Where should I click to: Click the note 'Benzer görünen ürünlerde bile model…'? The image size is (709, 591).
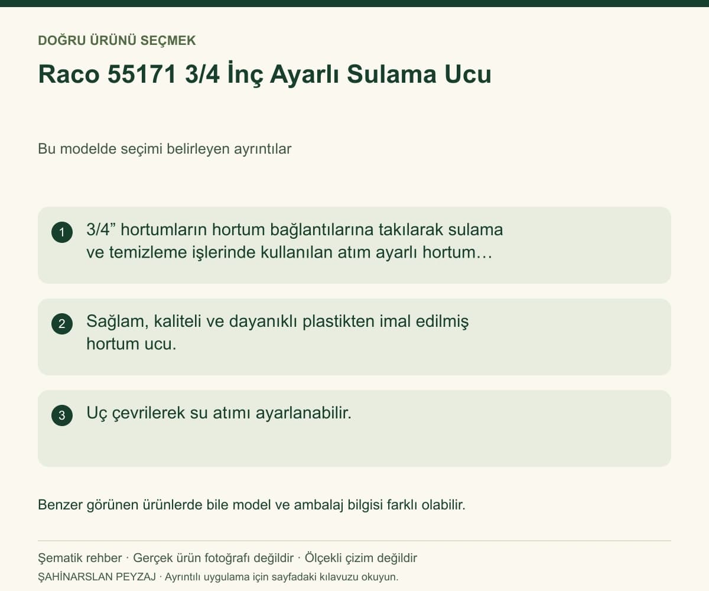252,505
